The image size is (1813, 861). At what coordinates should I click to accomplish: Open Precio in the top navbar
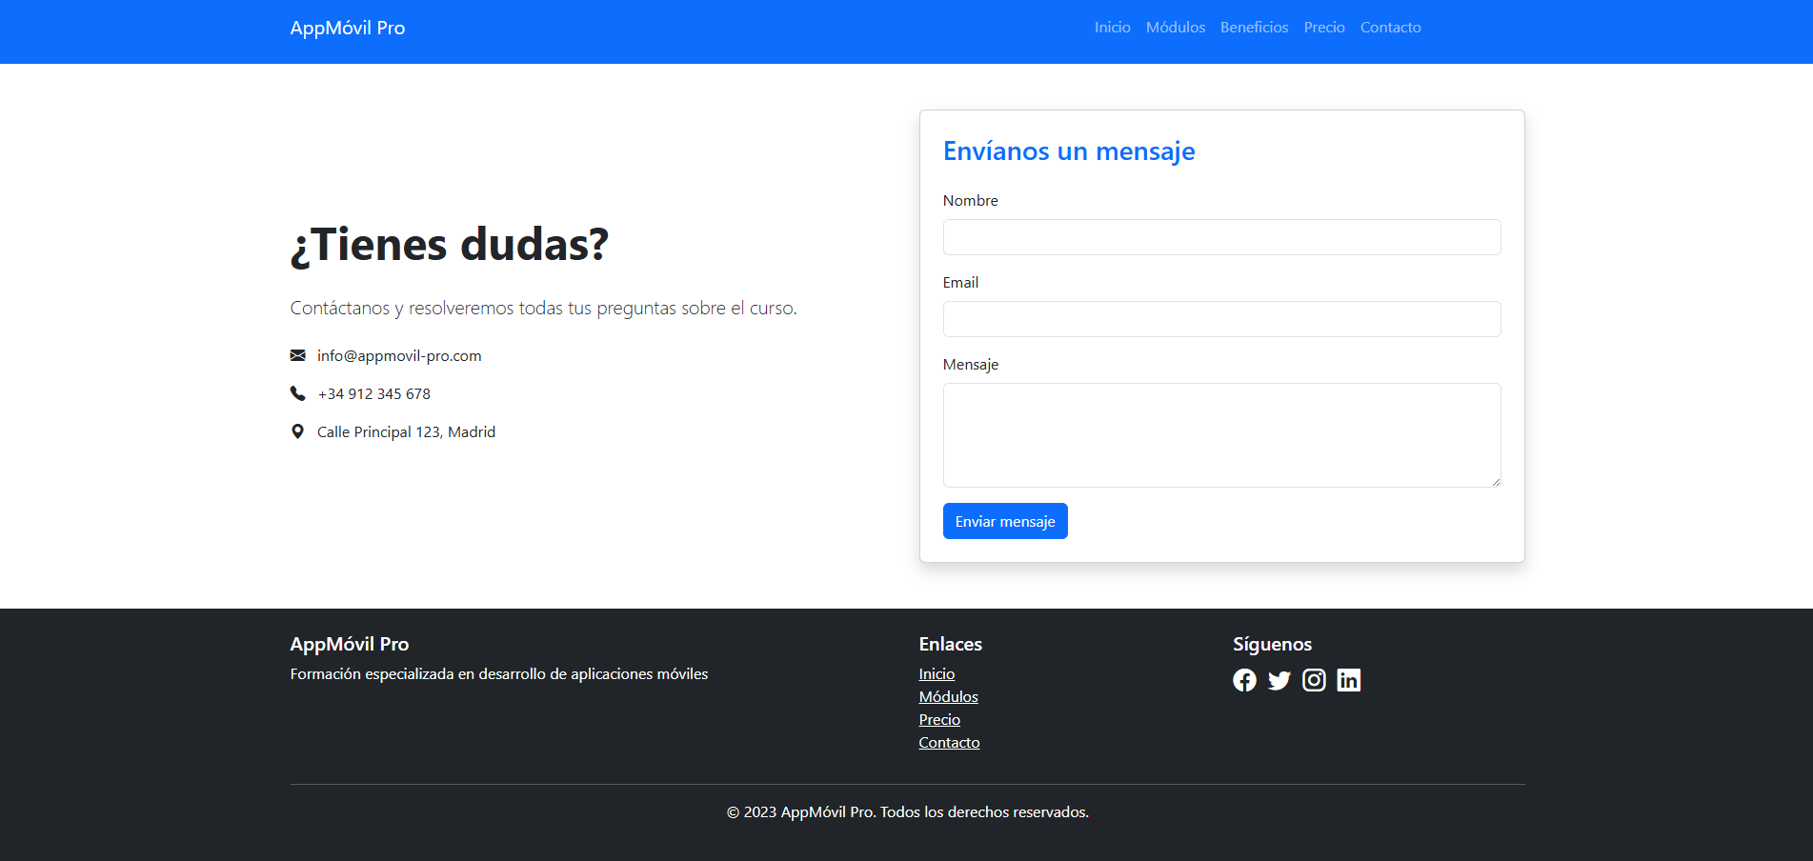click(1324, 28)
